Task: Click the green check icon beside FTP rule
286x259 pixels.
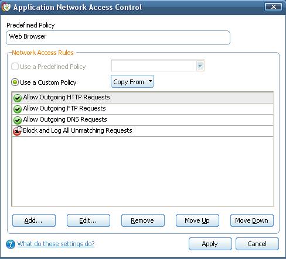Action: [18, 109]
